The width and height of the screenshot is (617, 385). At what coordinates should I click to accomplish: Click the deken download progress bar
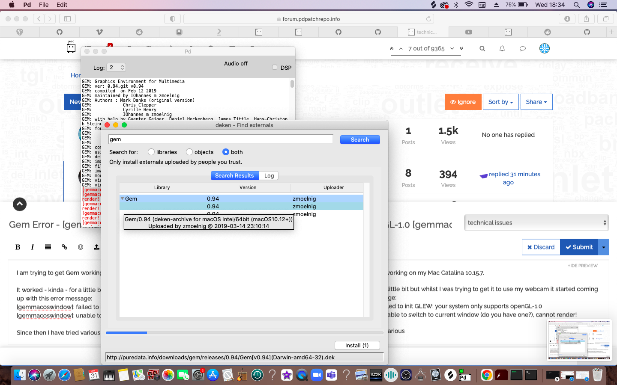(245, 332)
